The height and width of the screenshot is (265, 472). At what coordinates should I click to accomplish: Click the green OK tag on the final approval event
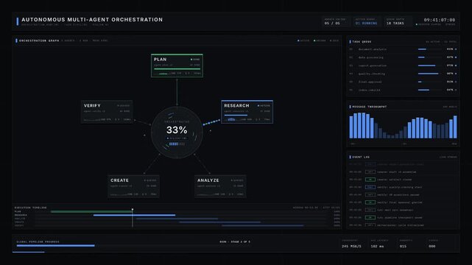370,202
